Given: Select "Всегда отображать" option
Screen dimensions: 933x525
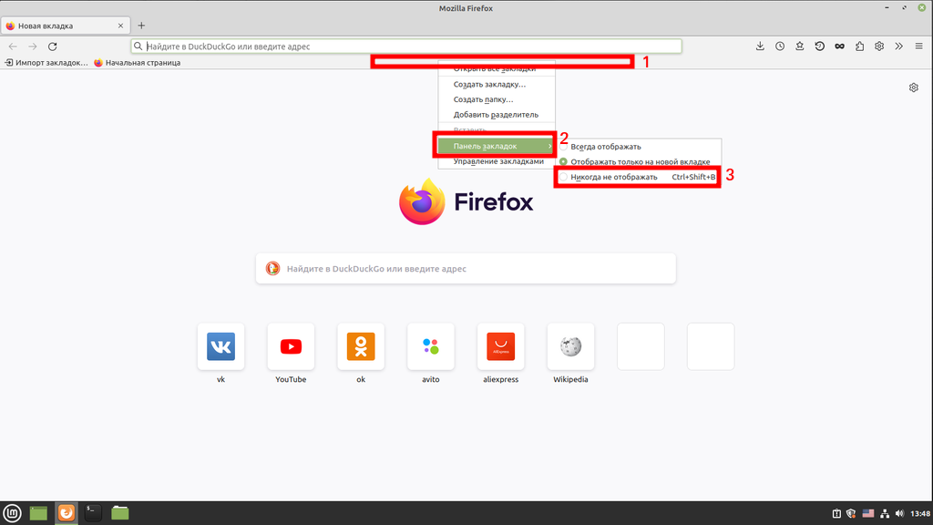Looking at the screenshot, I should [606, 147].
